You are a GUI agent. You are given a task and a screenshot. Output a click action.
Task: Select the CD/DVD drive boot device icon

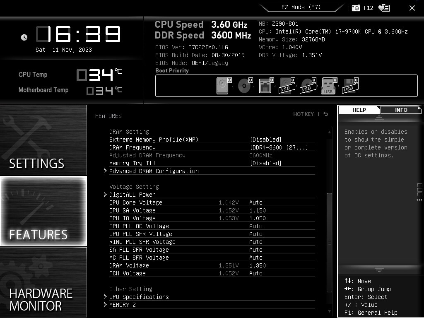pyautogui.click(x=245, y=86)
